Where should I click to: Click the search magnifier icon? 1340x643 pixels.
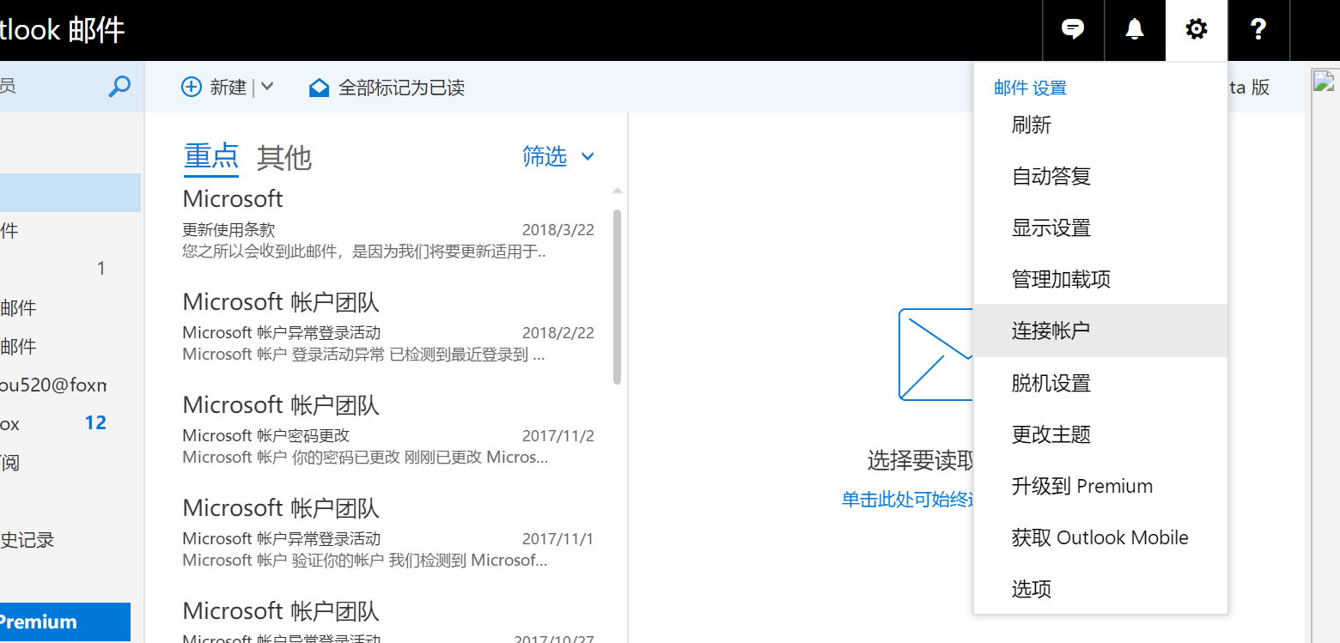[x=119, y=86]
